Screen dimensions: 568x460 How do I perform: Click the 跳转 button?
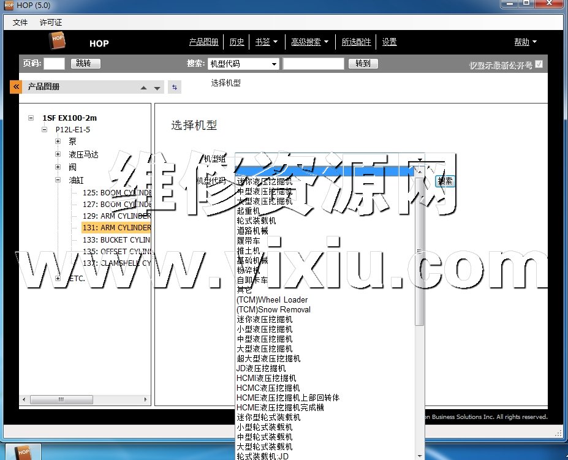[x=85, y=64]
